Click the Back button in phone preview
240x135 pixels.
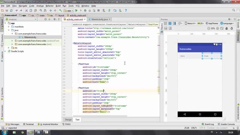(x=185, y=114)
